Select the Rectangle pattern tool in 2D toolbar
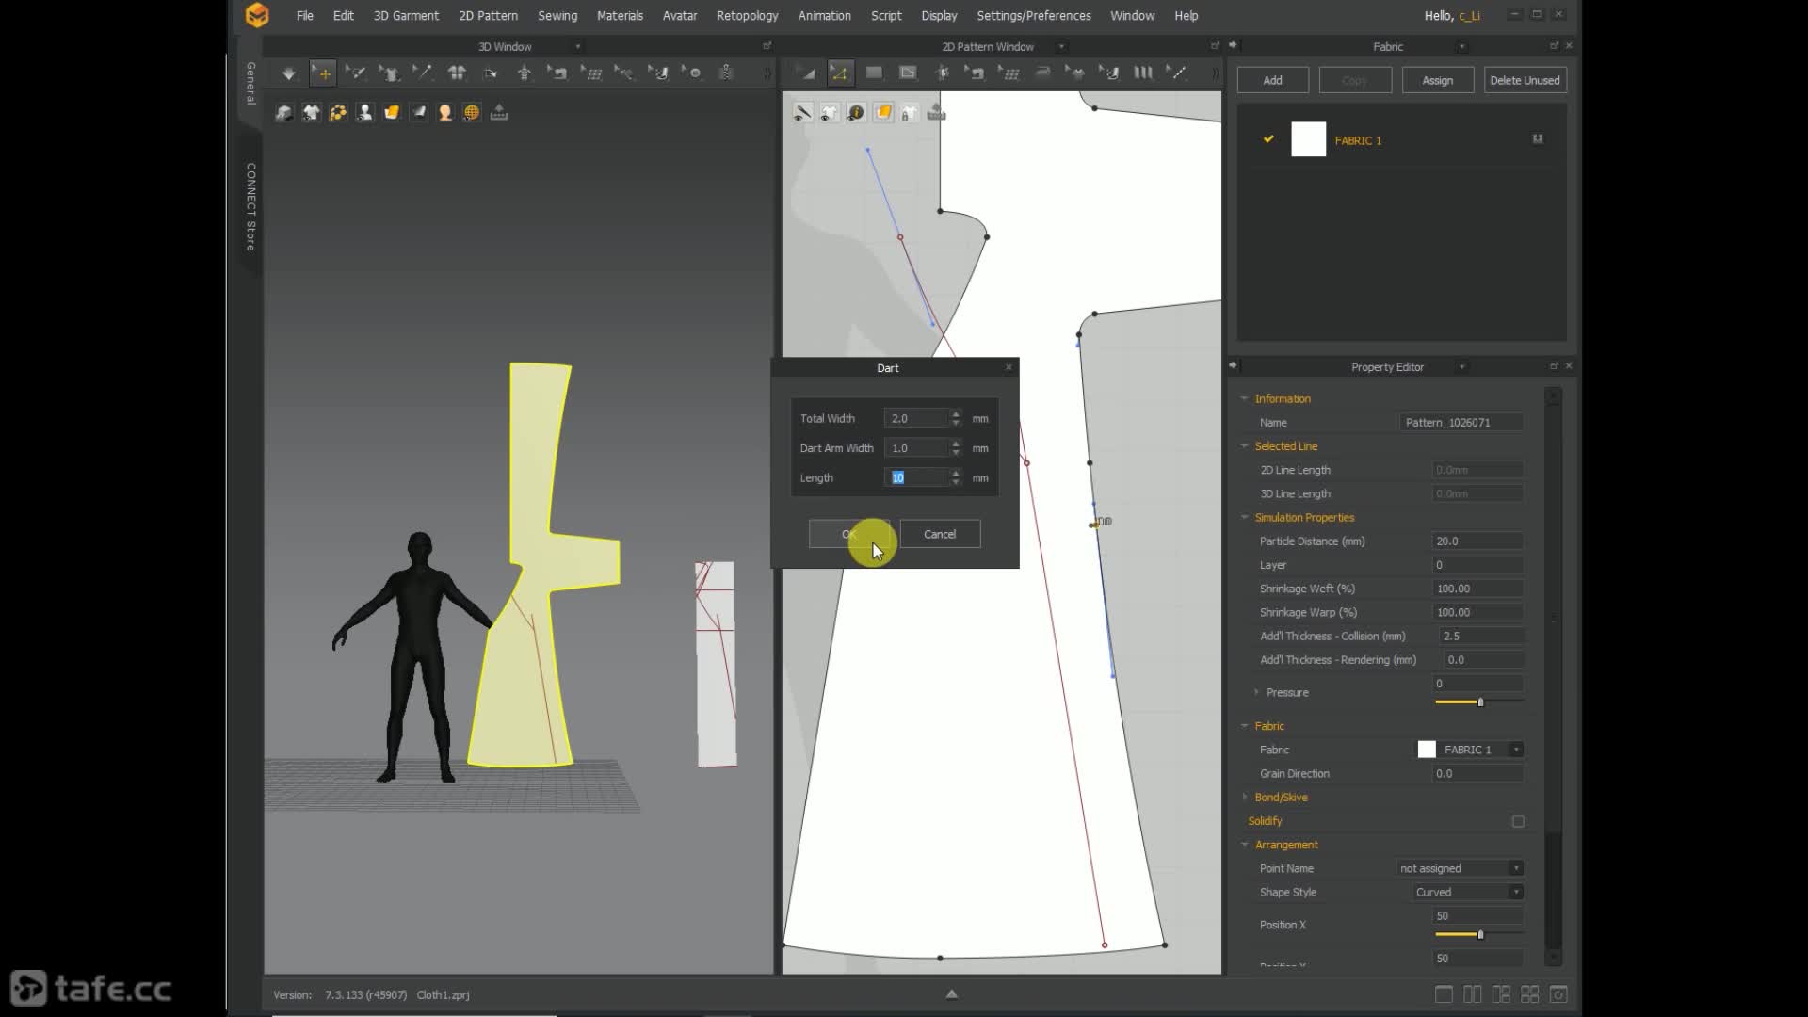Screen dimensions: 1808x1017 click(x=874, y=73)
